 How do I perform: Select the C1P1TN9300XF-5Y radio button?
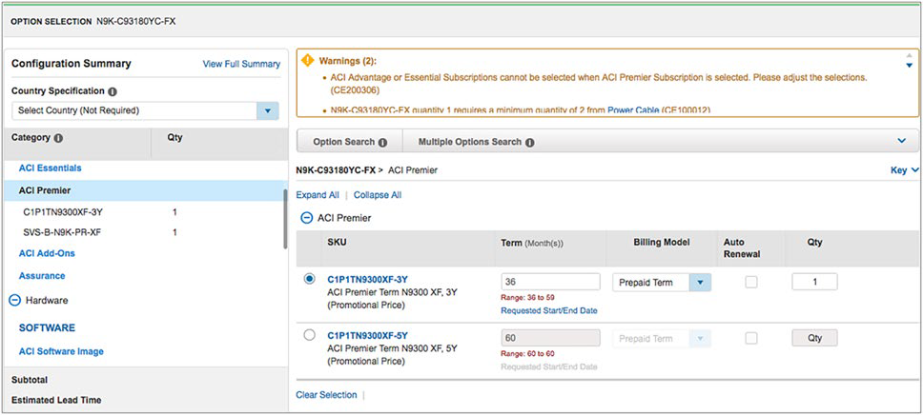pyautogui.click(x=309, y=335)
